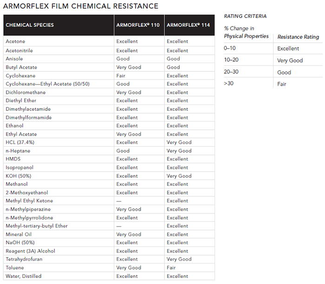Click the n-Heptane row label
This screenshot has height=284, width=325.
click(17, 151)
